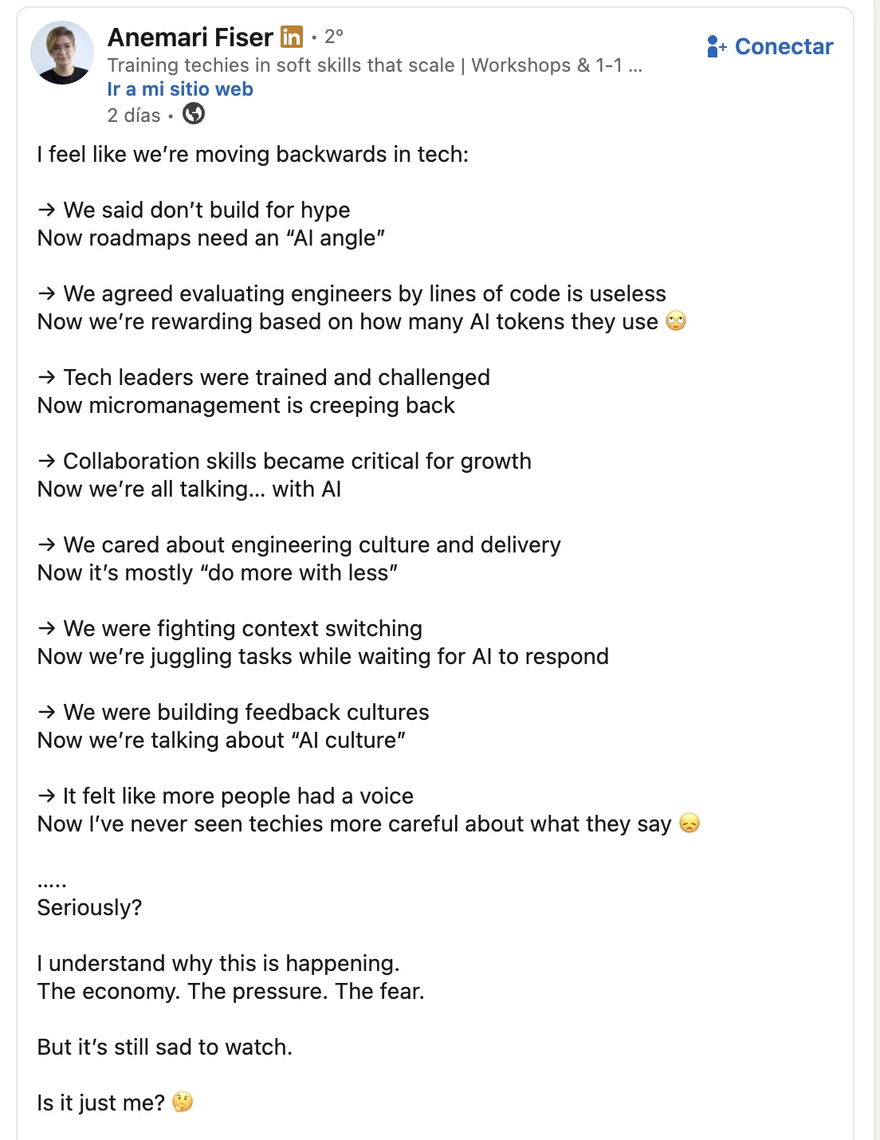Screen dimensions: 880x1140
Task: Click the "But it's still sad to watch." line
Action: coord(165,1047)
